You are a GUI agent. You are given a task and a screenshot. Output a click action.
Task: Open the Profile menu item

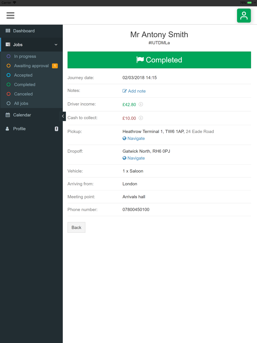[31, 129]
